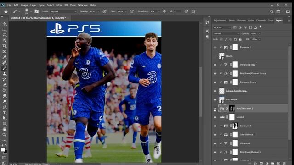Toggle the layer filter on/off switch
The image size is (294, 165).
click(260, 27)
